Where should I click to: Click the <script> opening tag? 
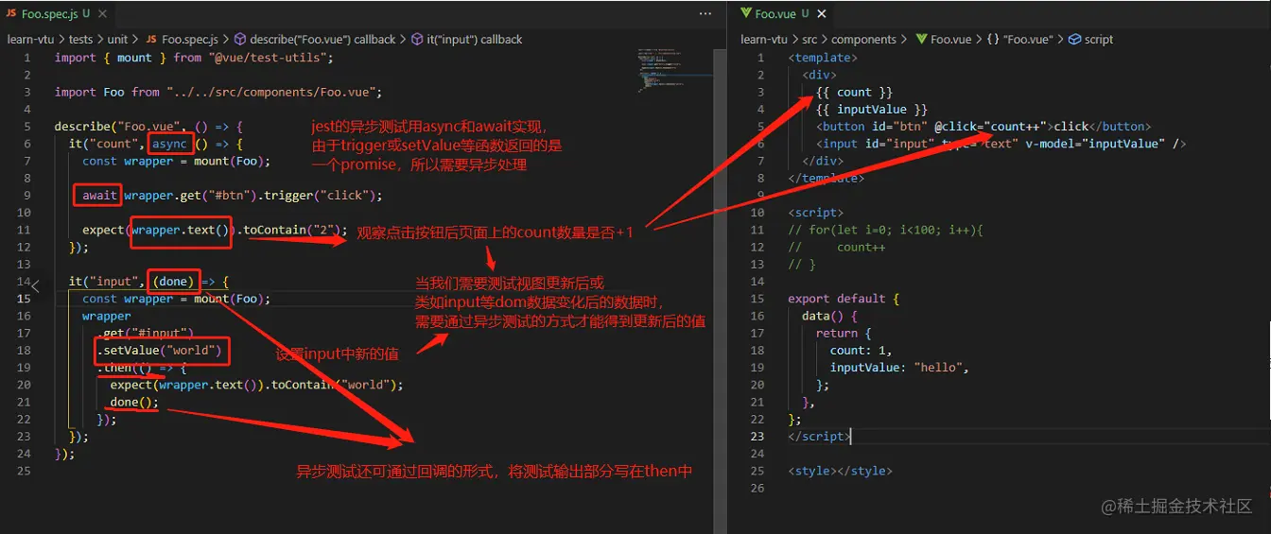[x=815, y=213]
